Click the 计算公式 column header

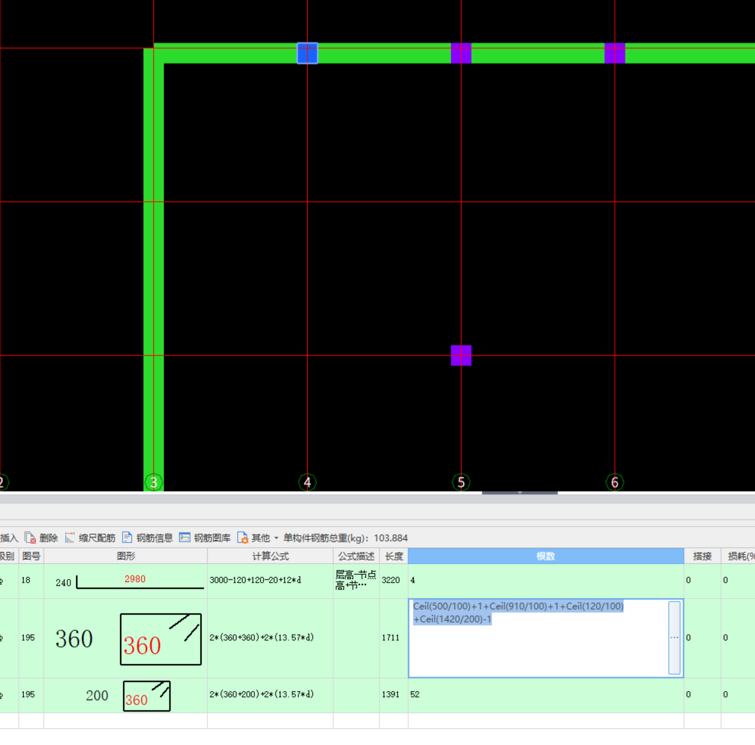coord(270,556)
